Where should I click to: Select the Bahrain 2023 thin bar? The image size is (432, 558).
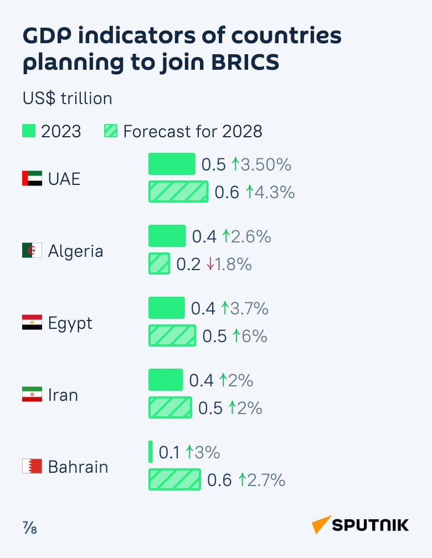151,452
